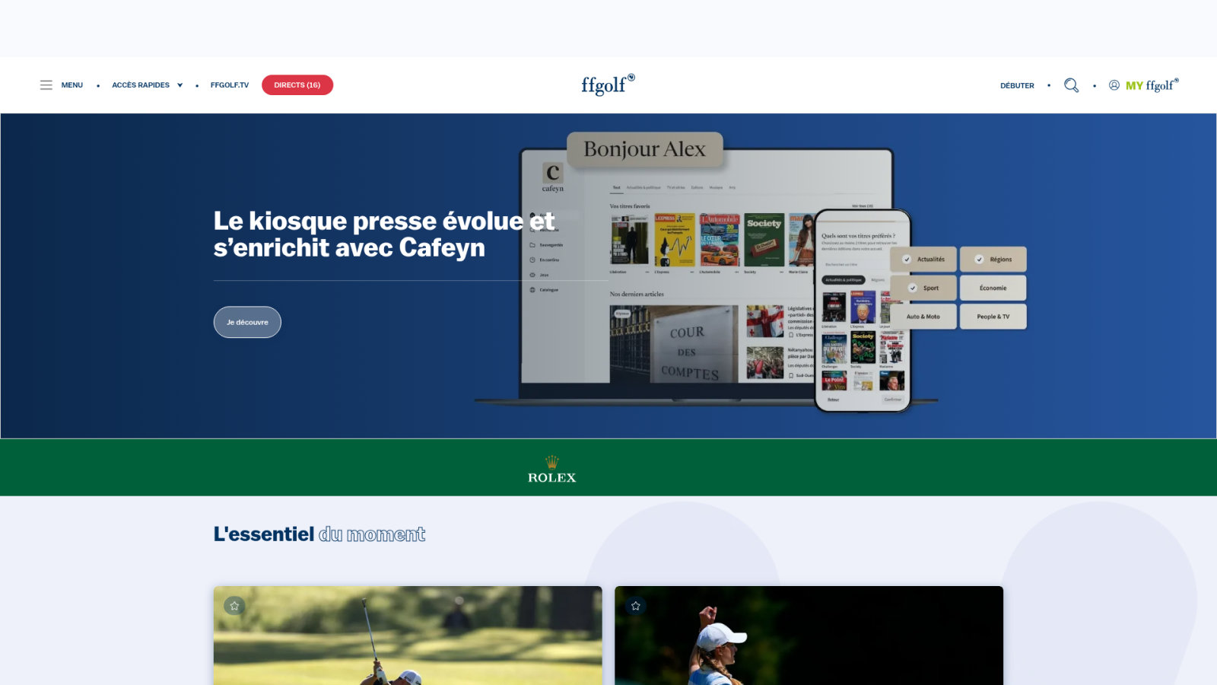Go to the FFGOLF.TV link
This screenshot has width=1217, height=685.
(x=230, y=85)
